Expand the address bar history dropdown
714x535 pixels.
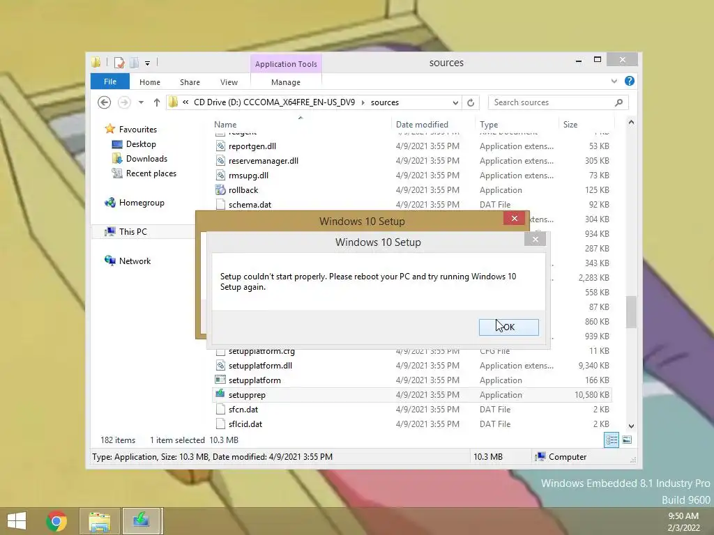[x=455, y=103]
